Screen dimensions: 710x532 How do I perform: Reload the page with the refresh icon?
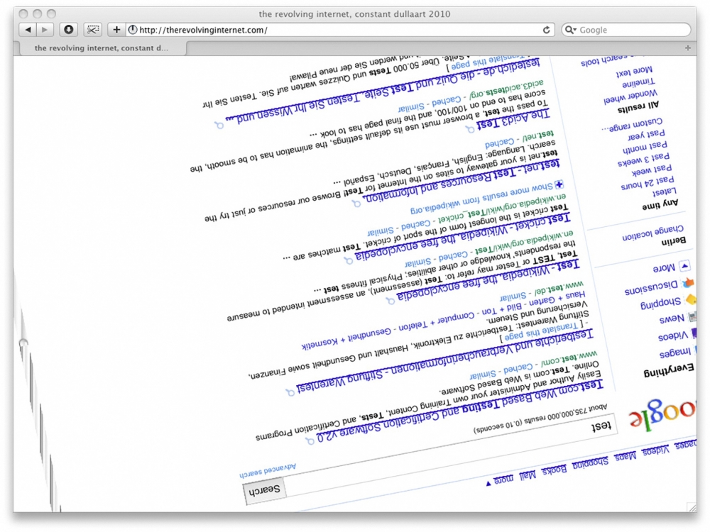(546, 30)
